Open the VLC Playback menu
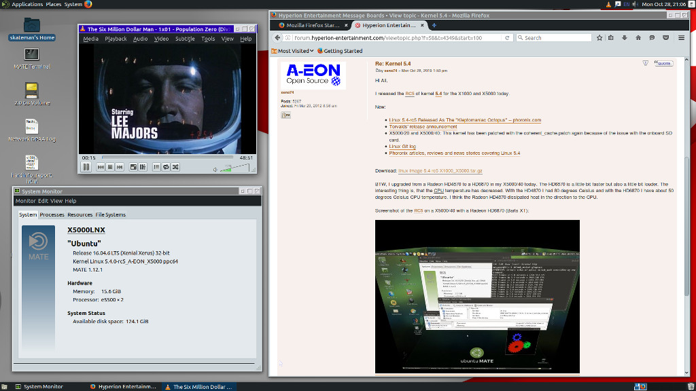Viewport: 696px width, 391px height. (116, 39)
